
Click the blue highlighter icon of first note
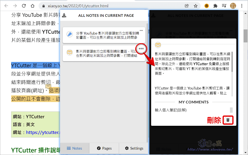pyautogui.click(x=69, y=34)
